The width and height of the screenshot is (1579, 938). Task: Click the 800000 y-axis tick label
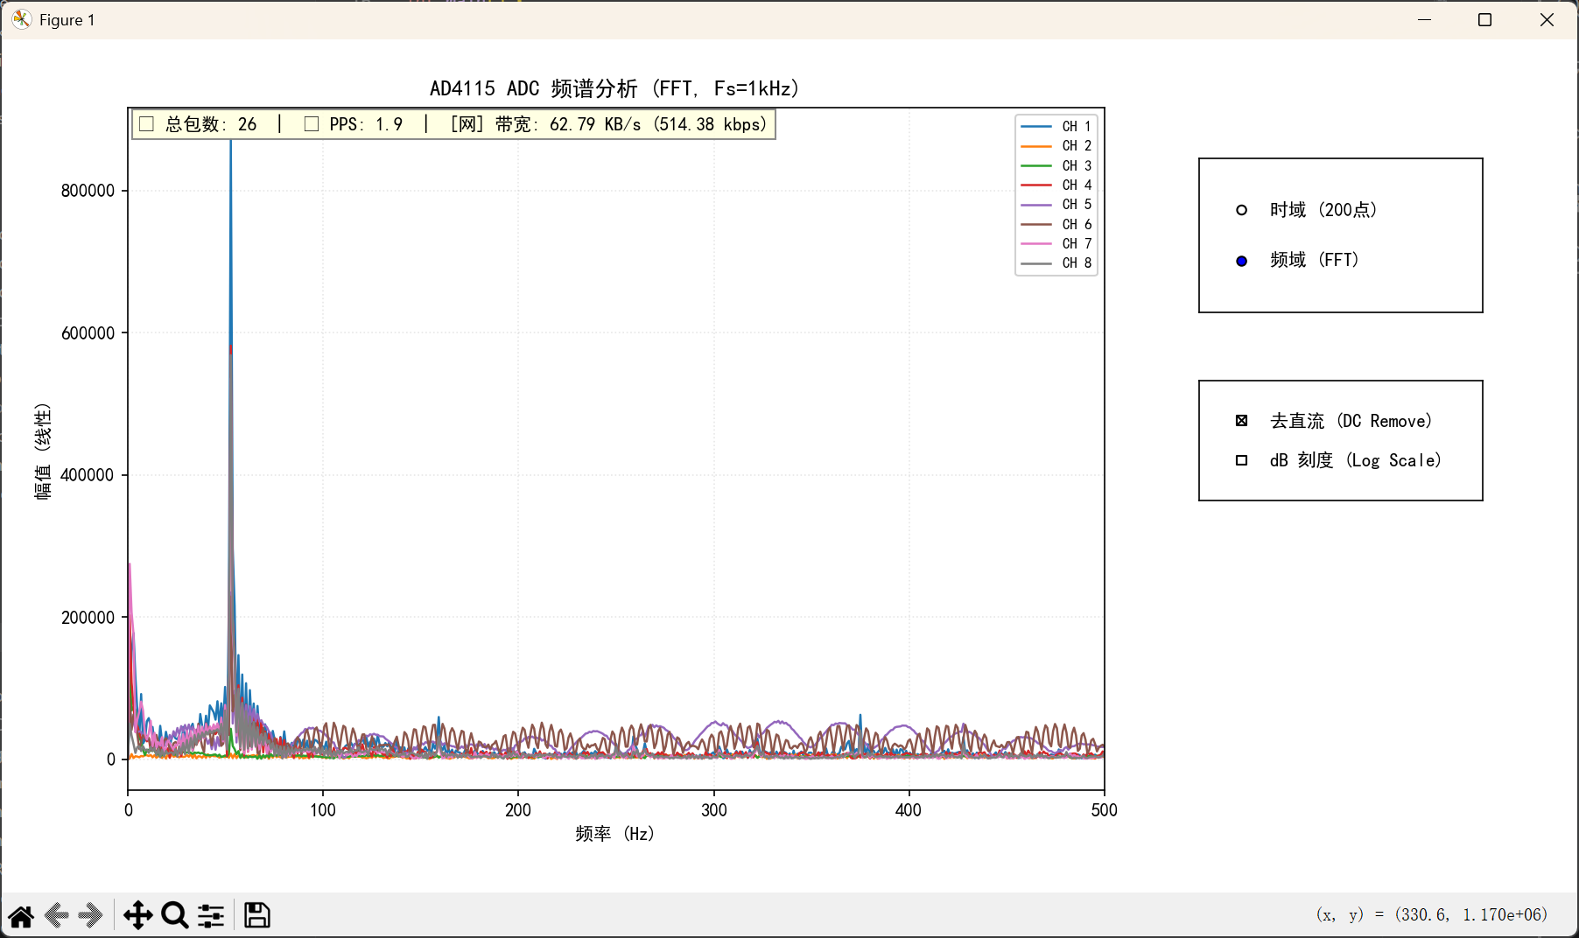tap(88, 191)
